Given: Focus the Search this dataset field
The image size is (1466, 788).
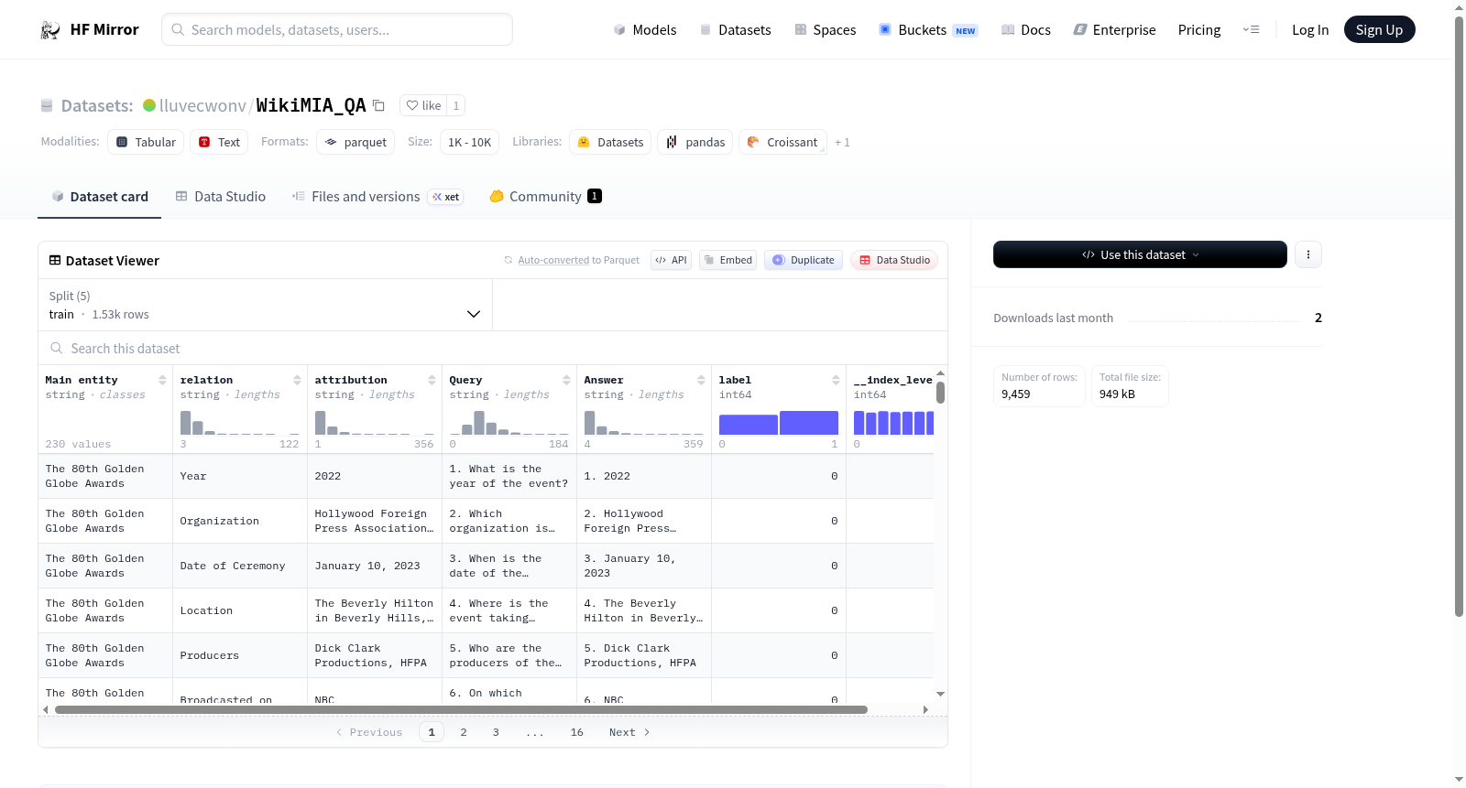Looking at the screenshot, I should coord(493,349).
